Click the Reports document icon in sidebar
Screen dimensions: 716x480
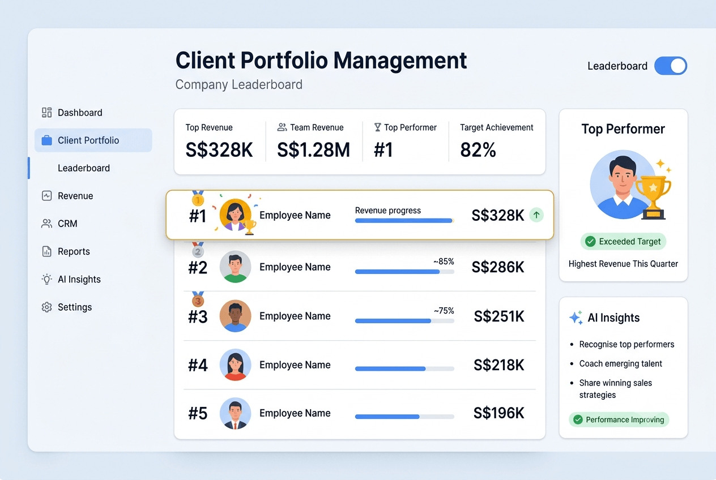click(x=47, y=251)
